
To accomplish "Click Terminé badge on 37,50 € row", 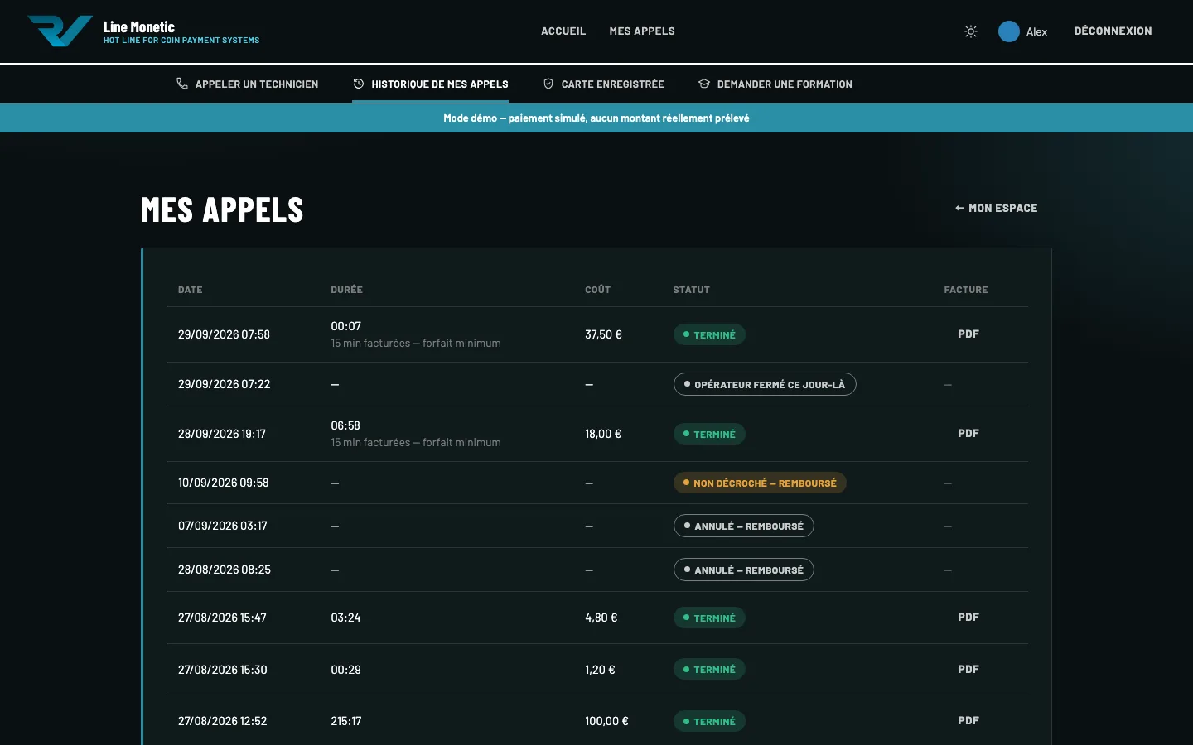I will click(x=709, y=335).
